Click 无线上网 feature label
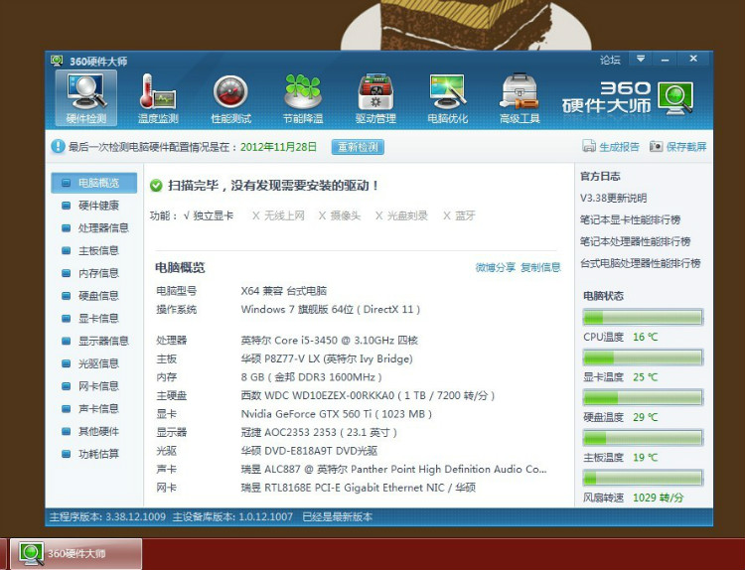This screenshot has height=570, width=745. 284,215
